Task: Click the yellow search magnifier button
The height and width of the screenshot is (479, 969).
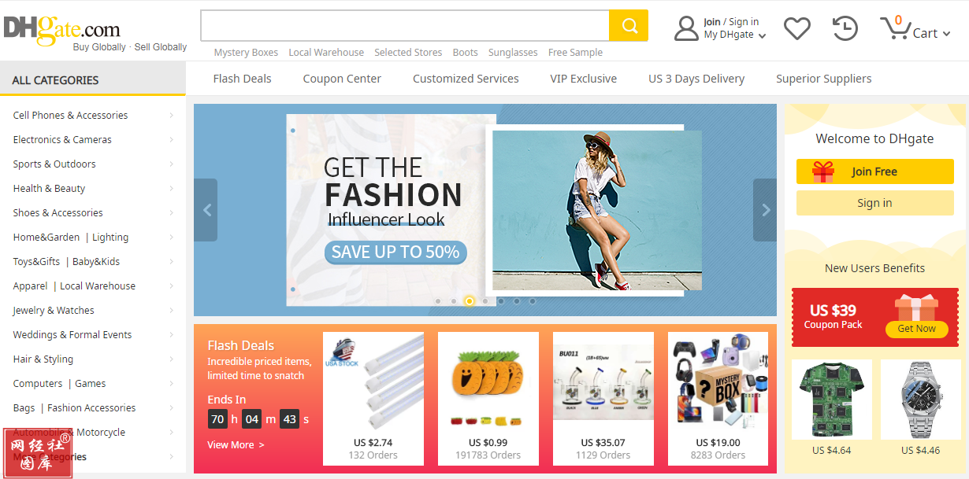Action: [629, 26]
